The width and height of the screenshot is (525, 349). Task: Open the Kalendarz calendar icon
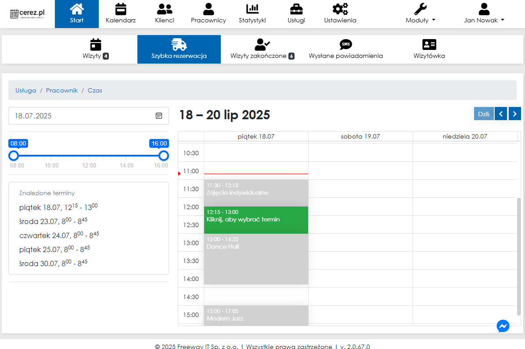pos(120,9)
